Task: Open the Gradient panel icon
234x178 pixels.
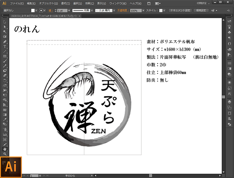Action: point(229,68)
